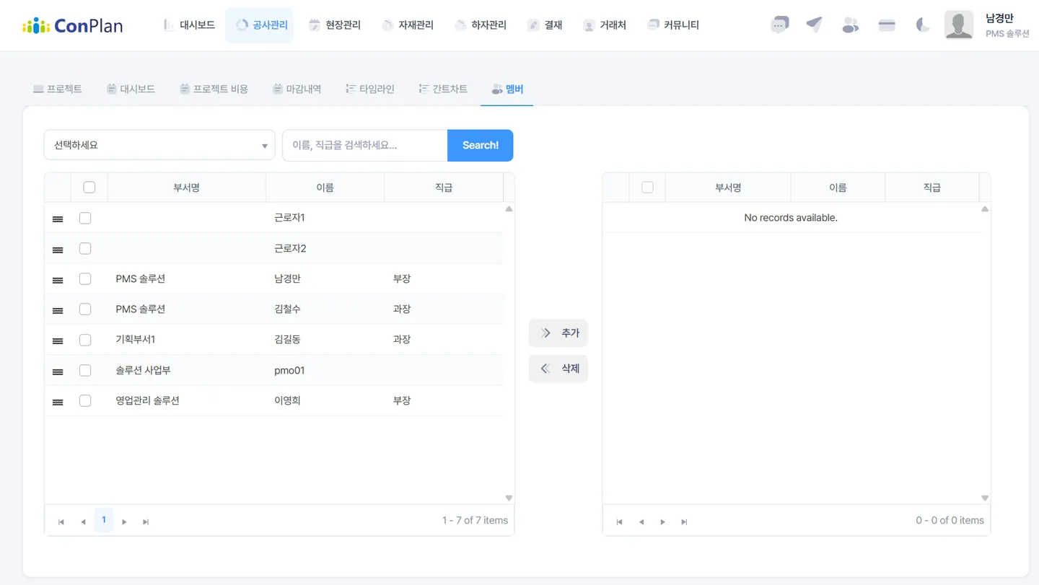Sort left grid by 부서명 column header

tap(186, 188)
